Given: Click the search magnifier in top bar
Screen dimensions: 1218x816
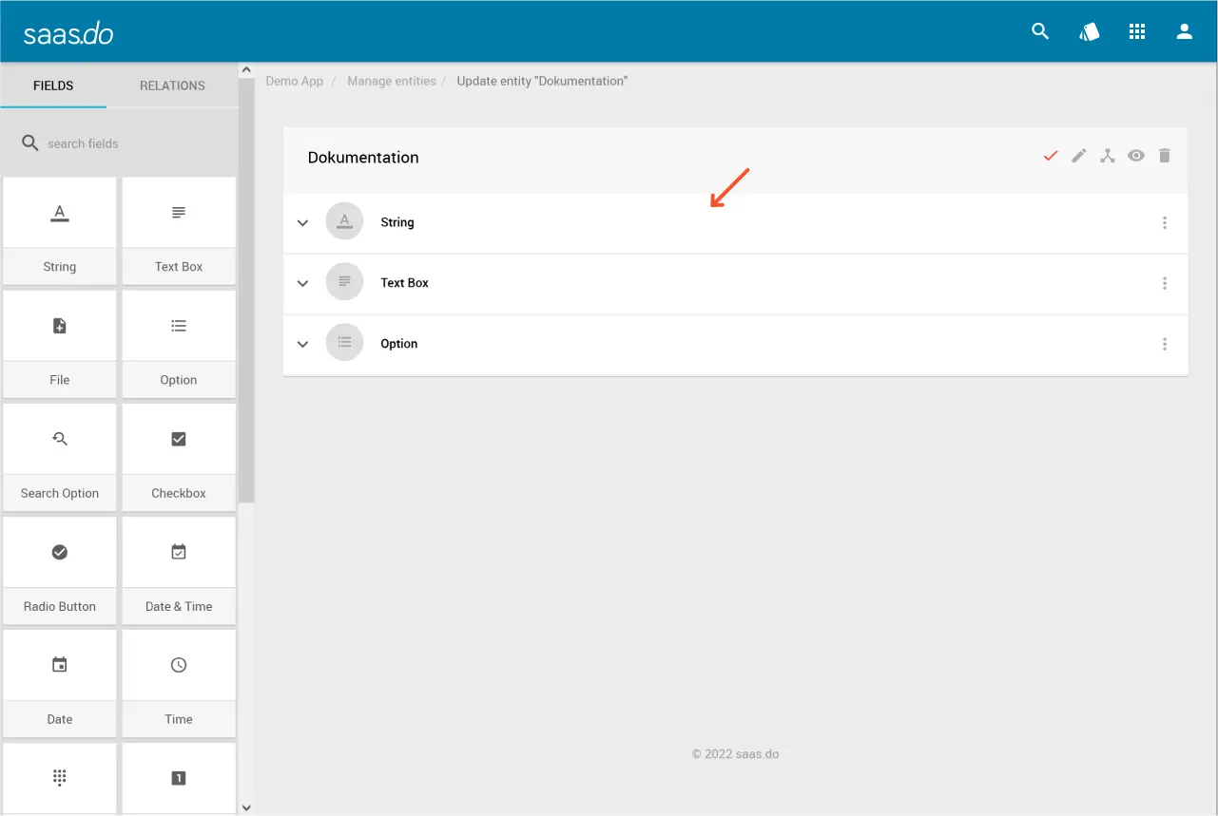Looking at the screenshot, I should pos(1040,31).
